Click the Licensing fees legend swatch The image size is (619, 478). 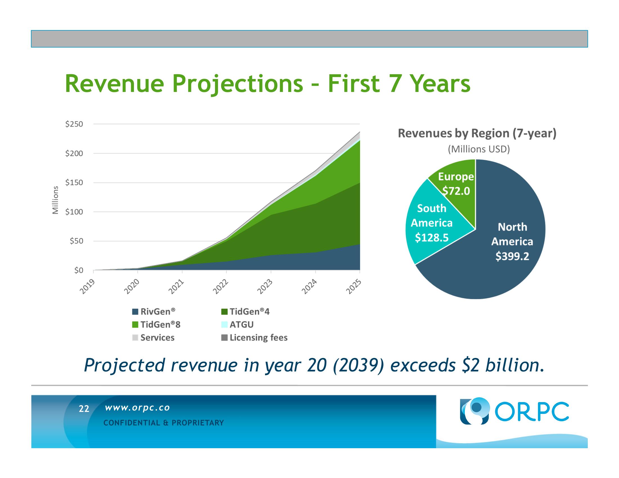pos(224,337)
